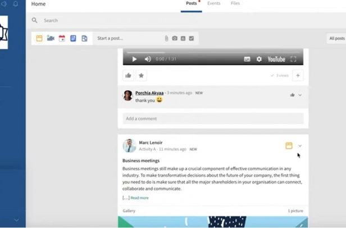Click the video progress bar
Viewport: 346px width, 228px height.
[213, 52]
